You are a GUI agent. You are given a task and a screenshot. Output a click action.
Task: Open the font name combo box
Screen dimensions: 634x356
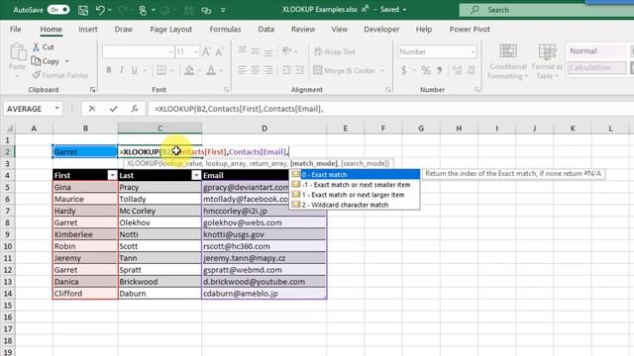(138, 51)
